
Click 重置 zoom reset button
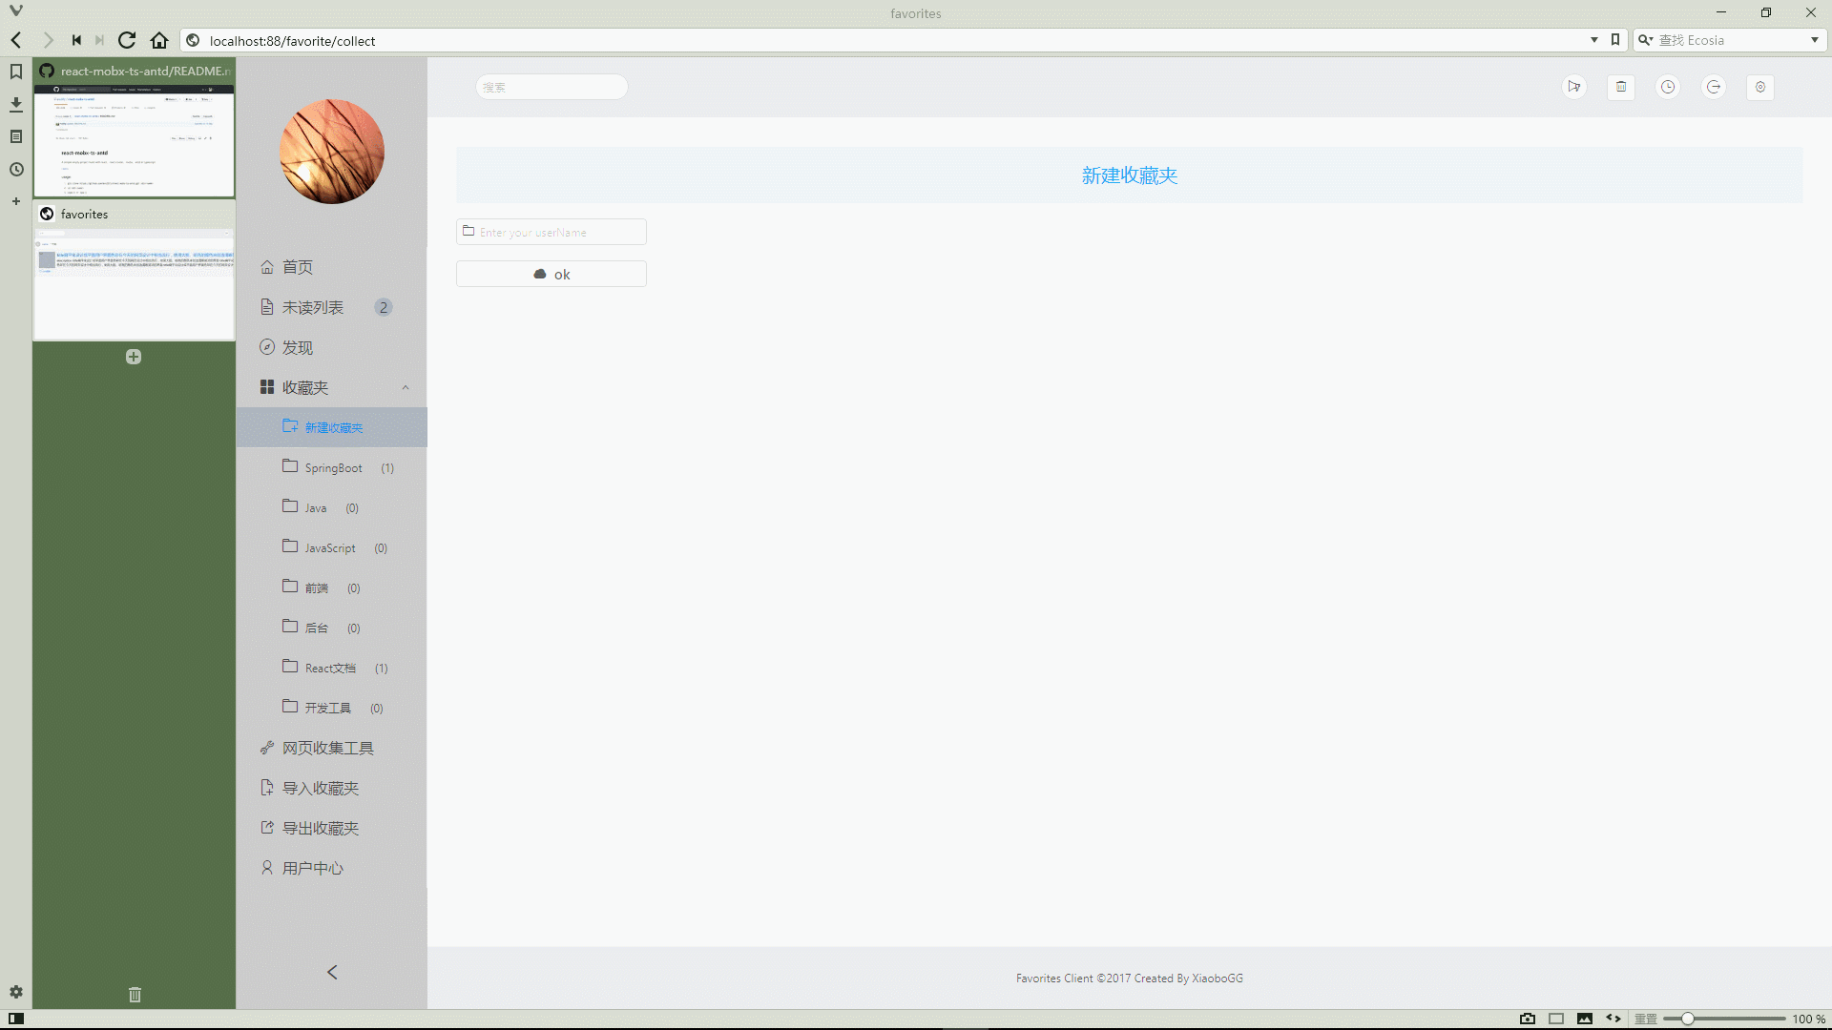[1646, 1019]
